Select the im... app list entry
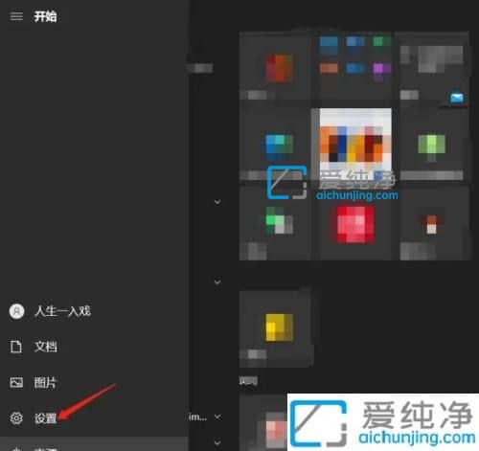The width and height of the screenshot is (479, 451). coord(197,417)
